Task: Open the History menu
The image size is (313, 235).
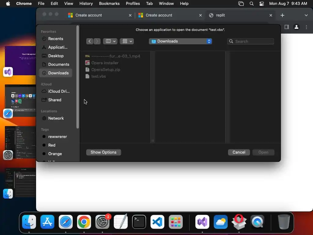Action: [86, 4]
